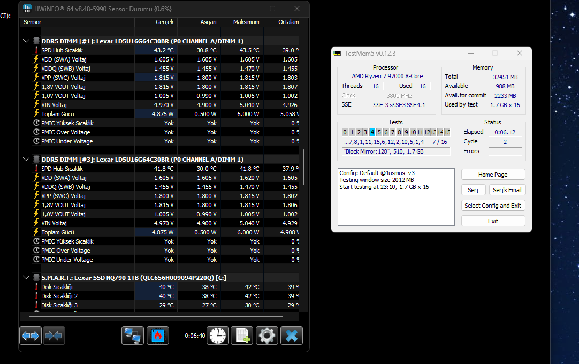
Task: Click the 3800 MHz Clock field
Action: (x=399, y=96)
